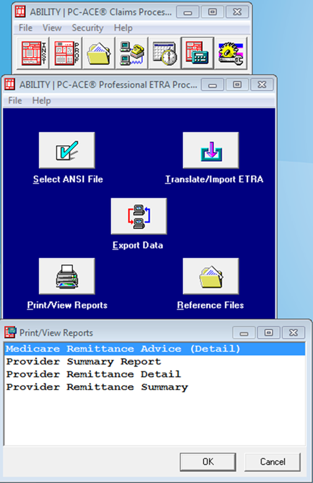Open the ETRA remittance calculator toolbar icon

pyautogui.click(x=197, y=53)
